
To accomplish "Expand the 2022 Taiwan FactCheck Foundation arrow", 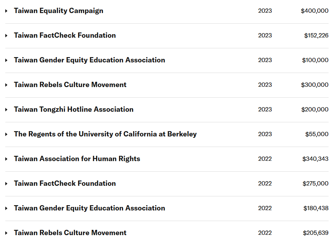I will point(6,184).
